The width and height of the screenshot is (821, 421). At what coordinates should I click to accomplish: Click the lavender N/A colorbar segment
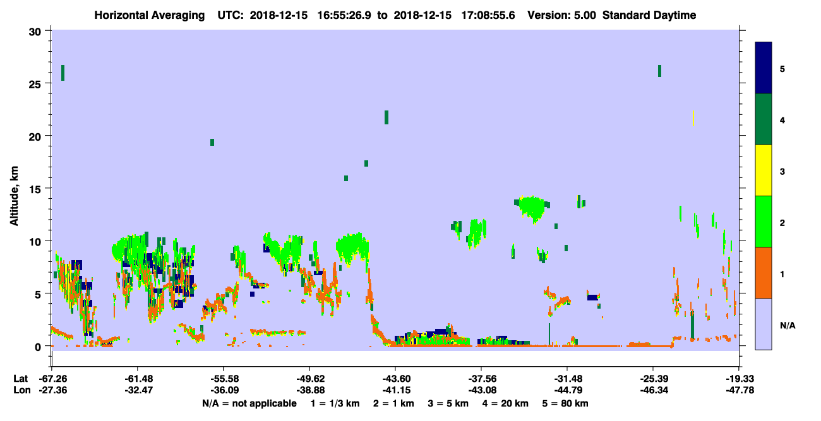click(764, 324)
